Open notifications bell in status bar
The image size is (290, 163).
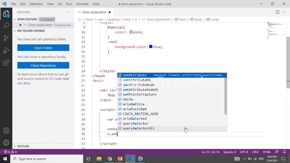point(284,152)
